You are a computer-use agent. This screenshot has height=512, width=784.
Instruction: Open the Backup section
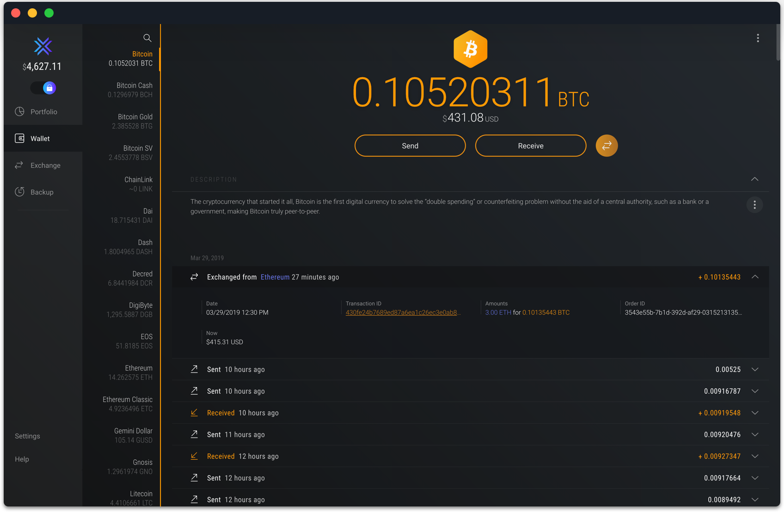pyautogui.click(x=42, y=192)
